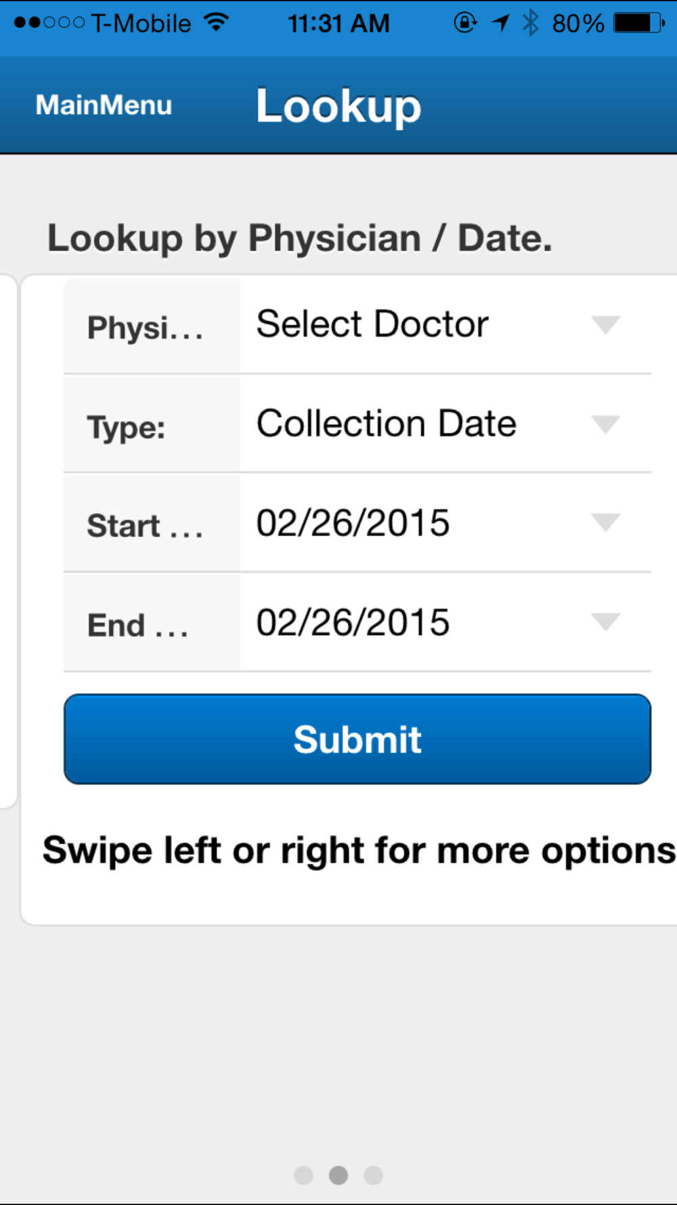Image resolution: width=677 pixels, height=1205 pixels.
Task: Select the active middle page dot
Action: click(338, 1175)
